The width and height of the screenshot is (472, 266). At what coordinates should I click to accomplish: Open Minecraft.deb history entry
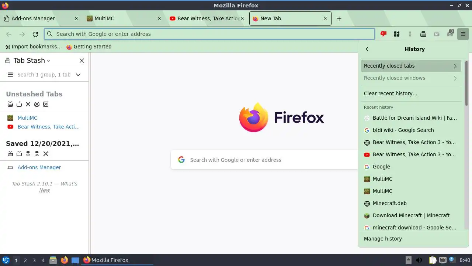411,203
